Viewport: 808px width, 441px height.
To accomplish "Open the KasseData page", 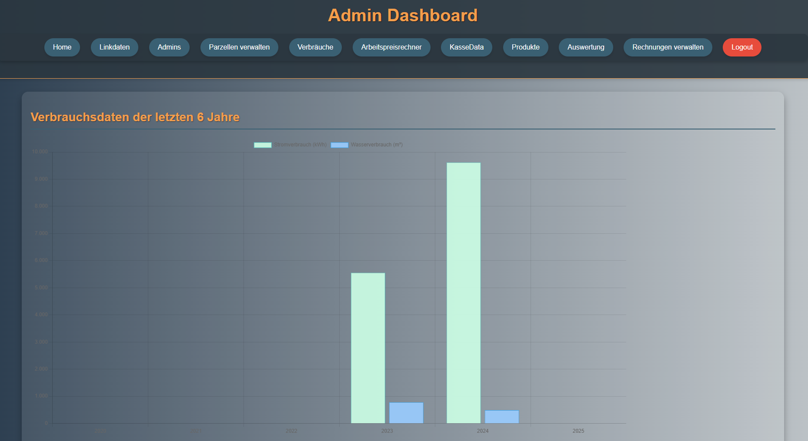I will pyautogui.click(x=467, y=47).
